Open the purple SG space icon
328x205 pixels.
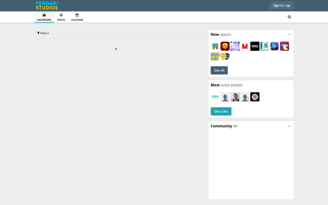[235, 46]
